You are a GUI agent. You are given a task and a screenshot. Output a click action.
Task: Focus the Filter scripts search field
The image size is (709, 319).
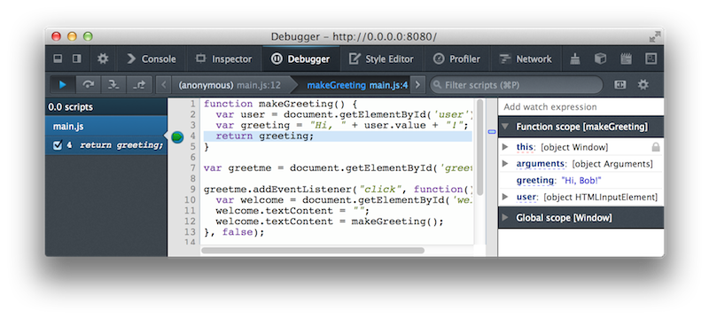pyautogui.click(x=517, y=85)
